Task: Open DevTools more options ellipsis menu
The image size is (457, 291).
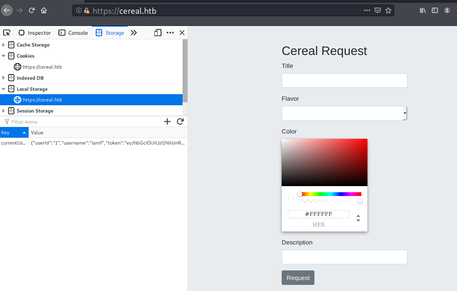Action: (170, 33)
